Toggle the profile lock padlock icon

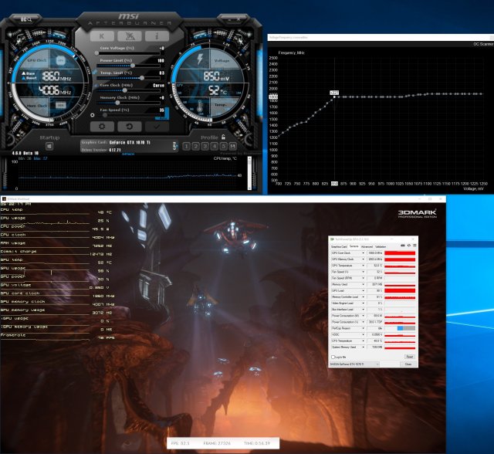tap(223, 137)
